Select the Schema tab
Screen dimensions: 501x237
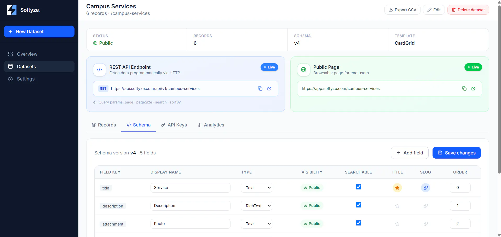[139, 125]
